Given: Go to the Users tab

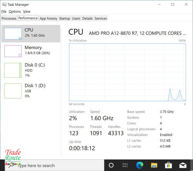Looking at the screenshot, I should (x=76, y=19).
